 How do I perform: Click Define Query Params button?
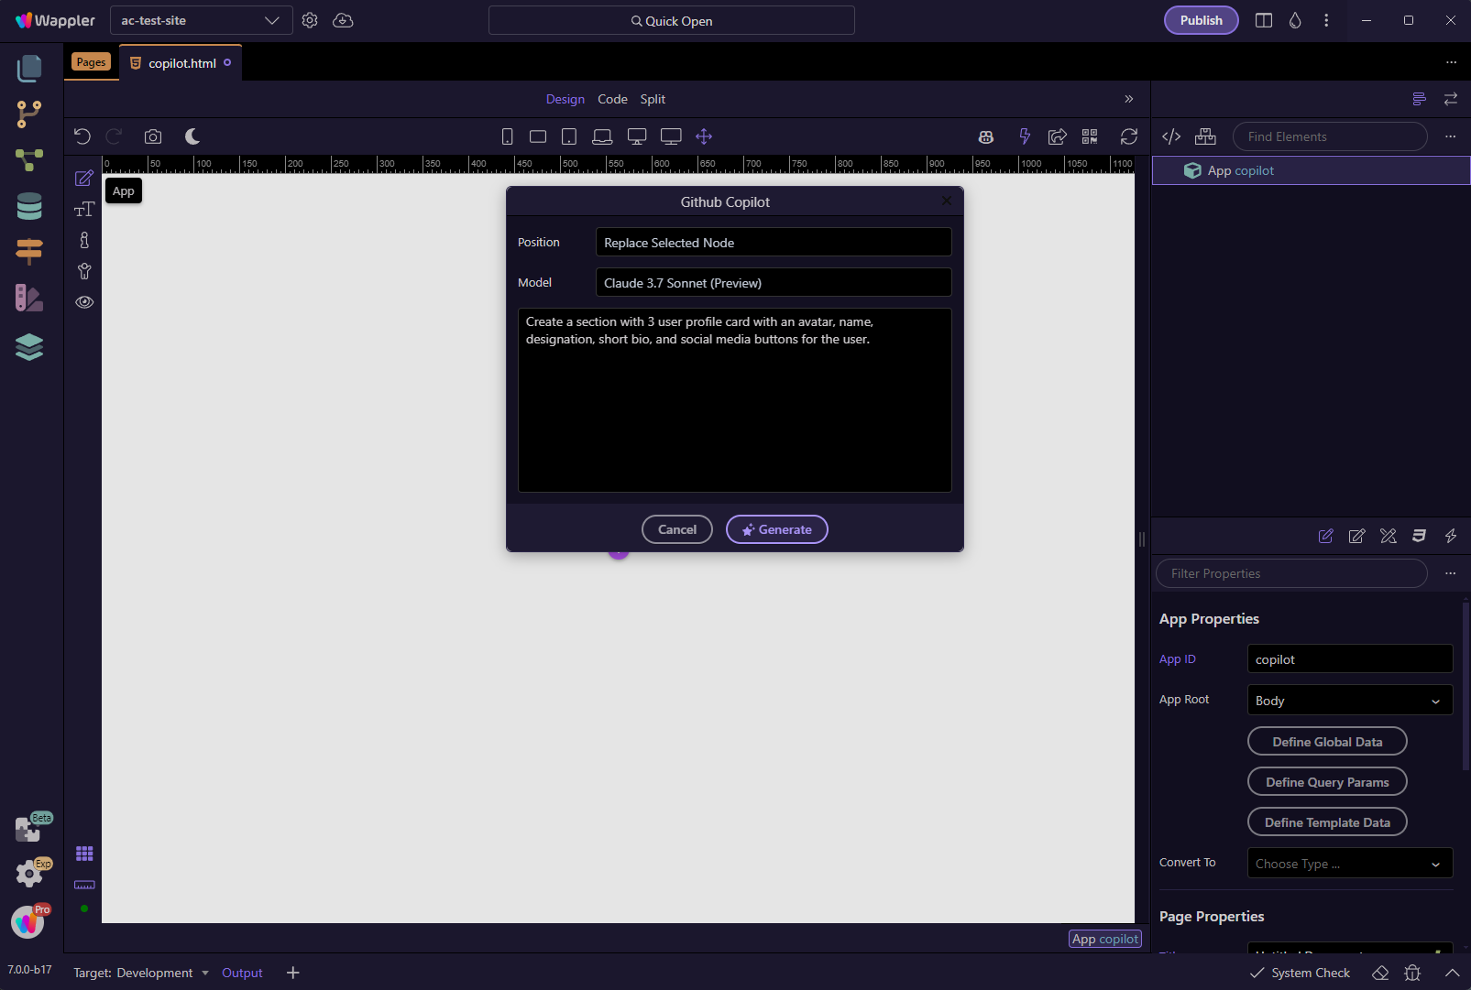tap(1327, 782)
